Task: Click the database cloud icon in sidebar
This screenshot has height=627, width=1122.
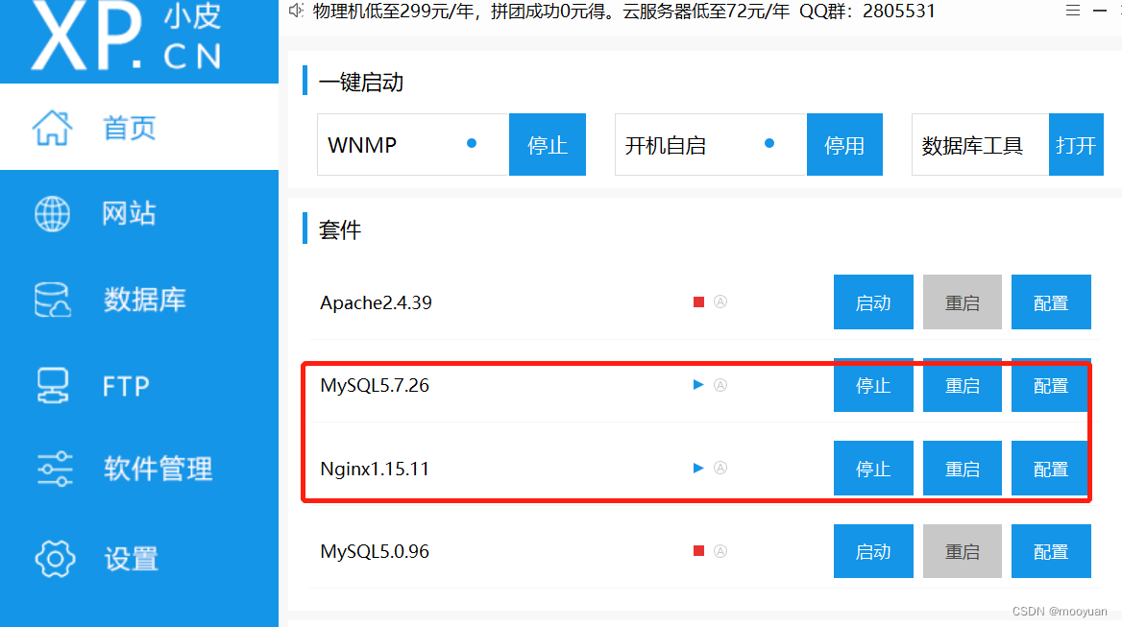Action: 53,300
